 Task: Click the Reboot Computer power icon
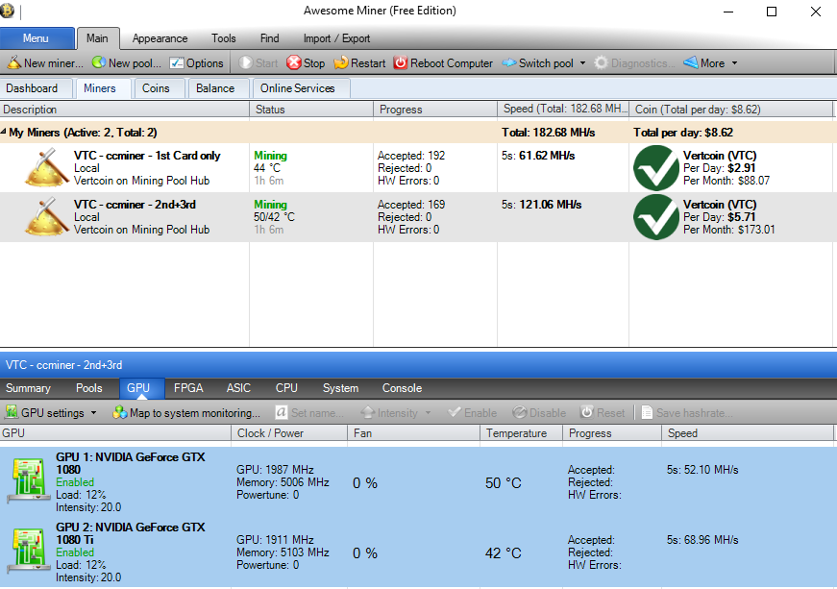[401, 63]
